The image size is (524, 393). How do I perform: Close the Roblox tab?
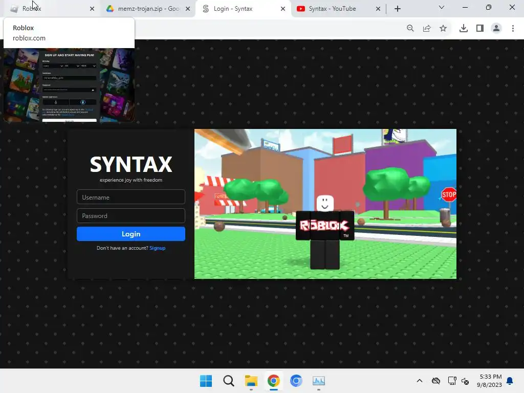pos(92,9)
